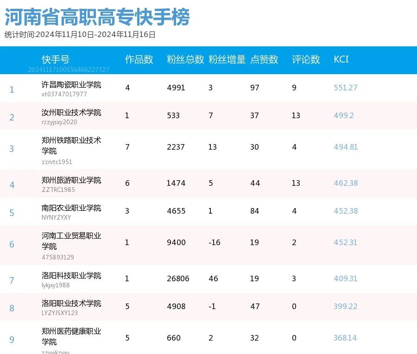The image size is (417, 354).
Task: Select the 河南省高职高专快手榜 title
Action: coord(97,16)
